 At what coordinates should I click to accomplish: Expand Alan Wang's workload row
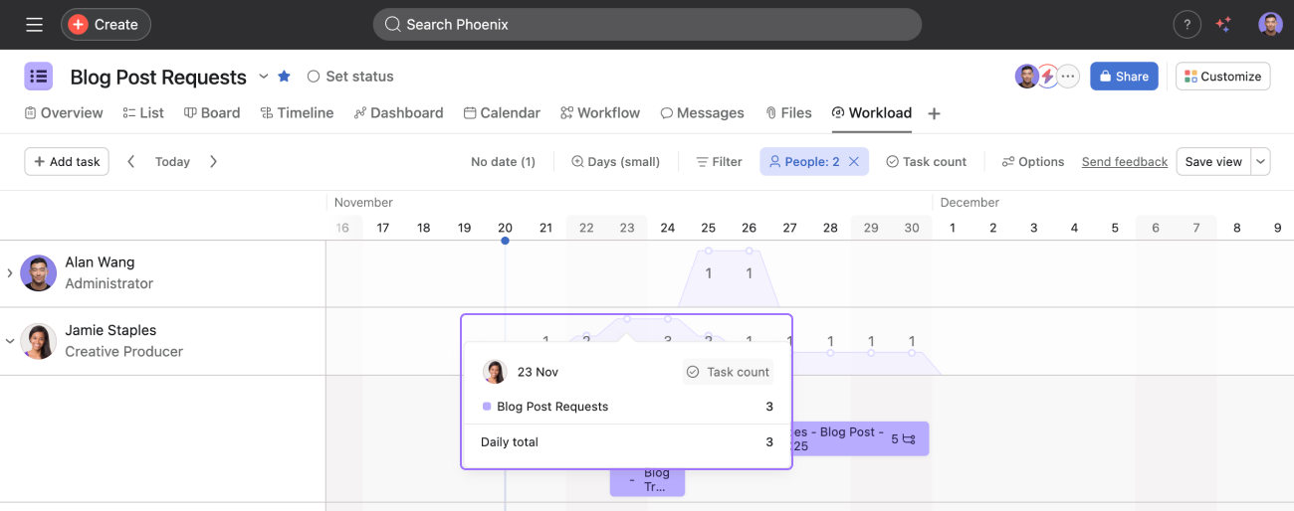(x=10, y=273)
